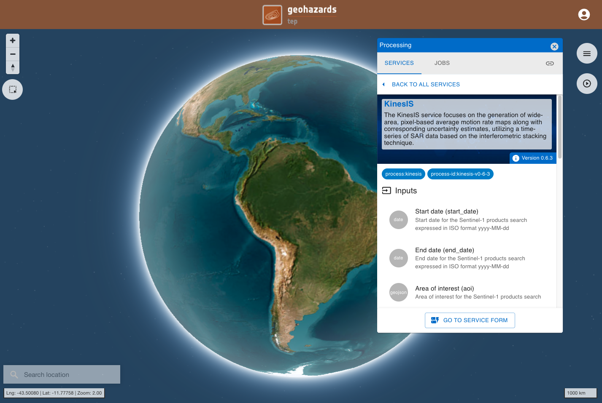Open the hamburger menu button
This screenshot has height=403, width=602.
(x=587, y=53)
